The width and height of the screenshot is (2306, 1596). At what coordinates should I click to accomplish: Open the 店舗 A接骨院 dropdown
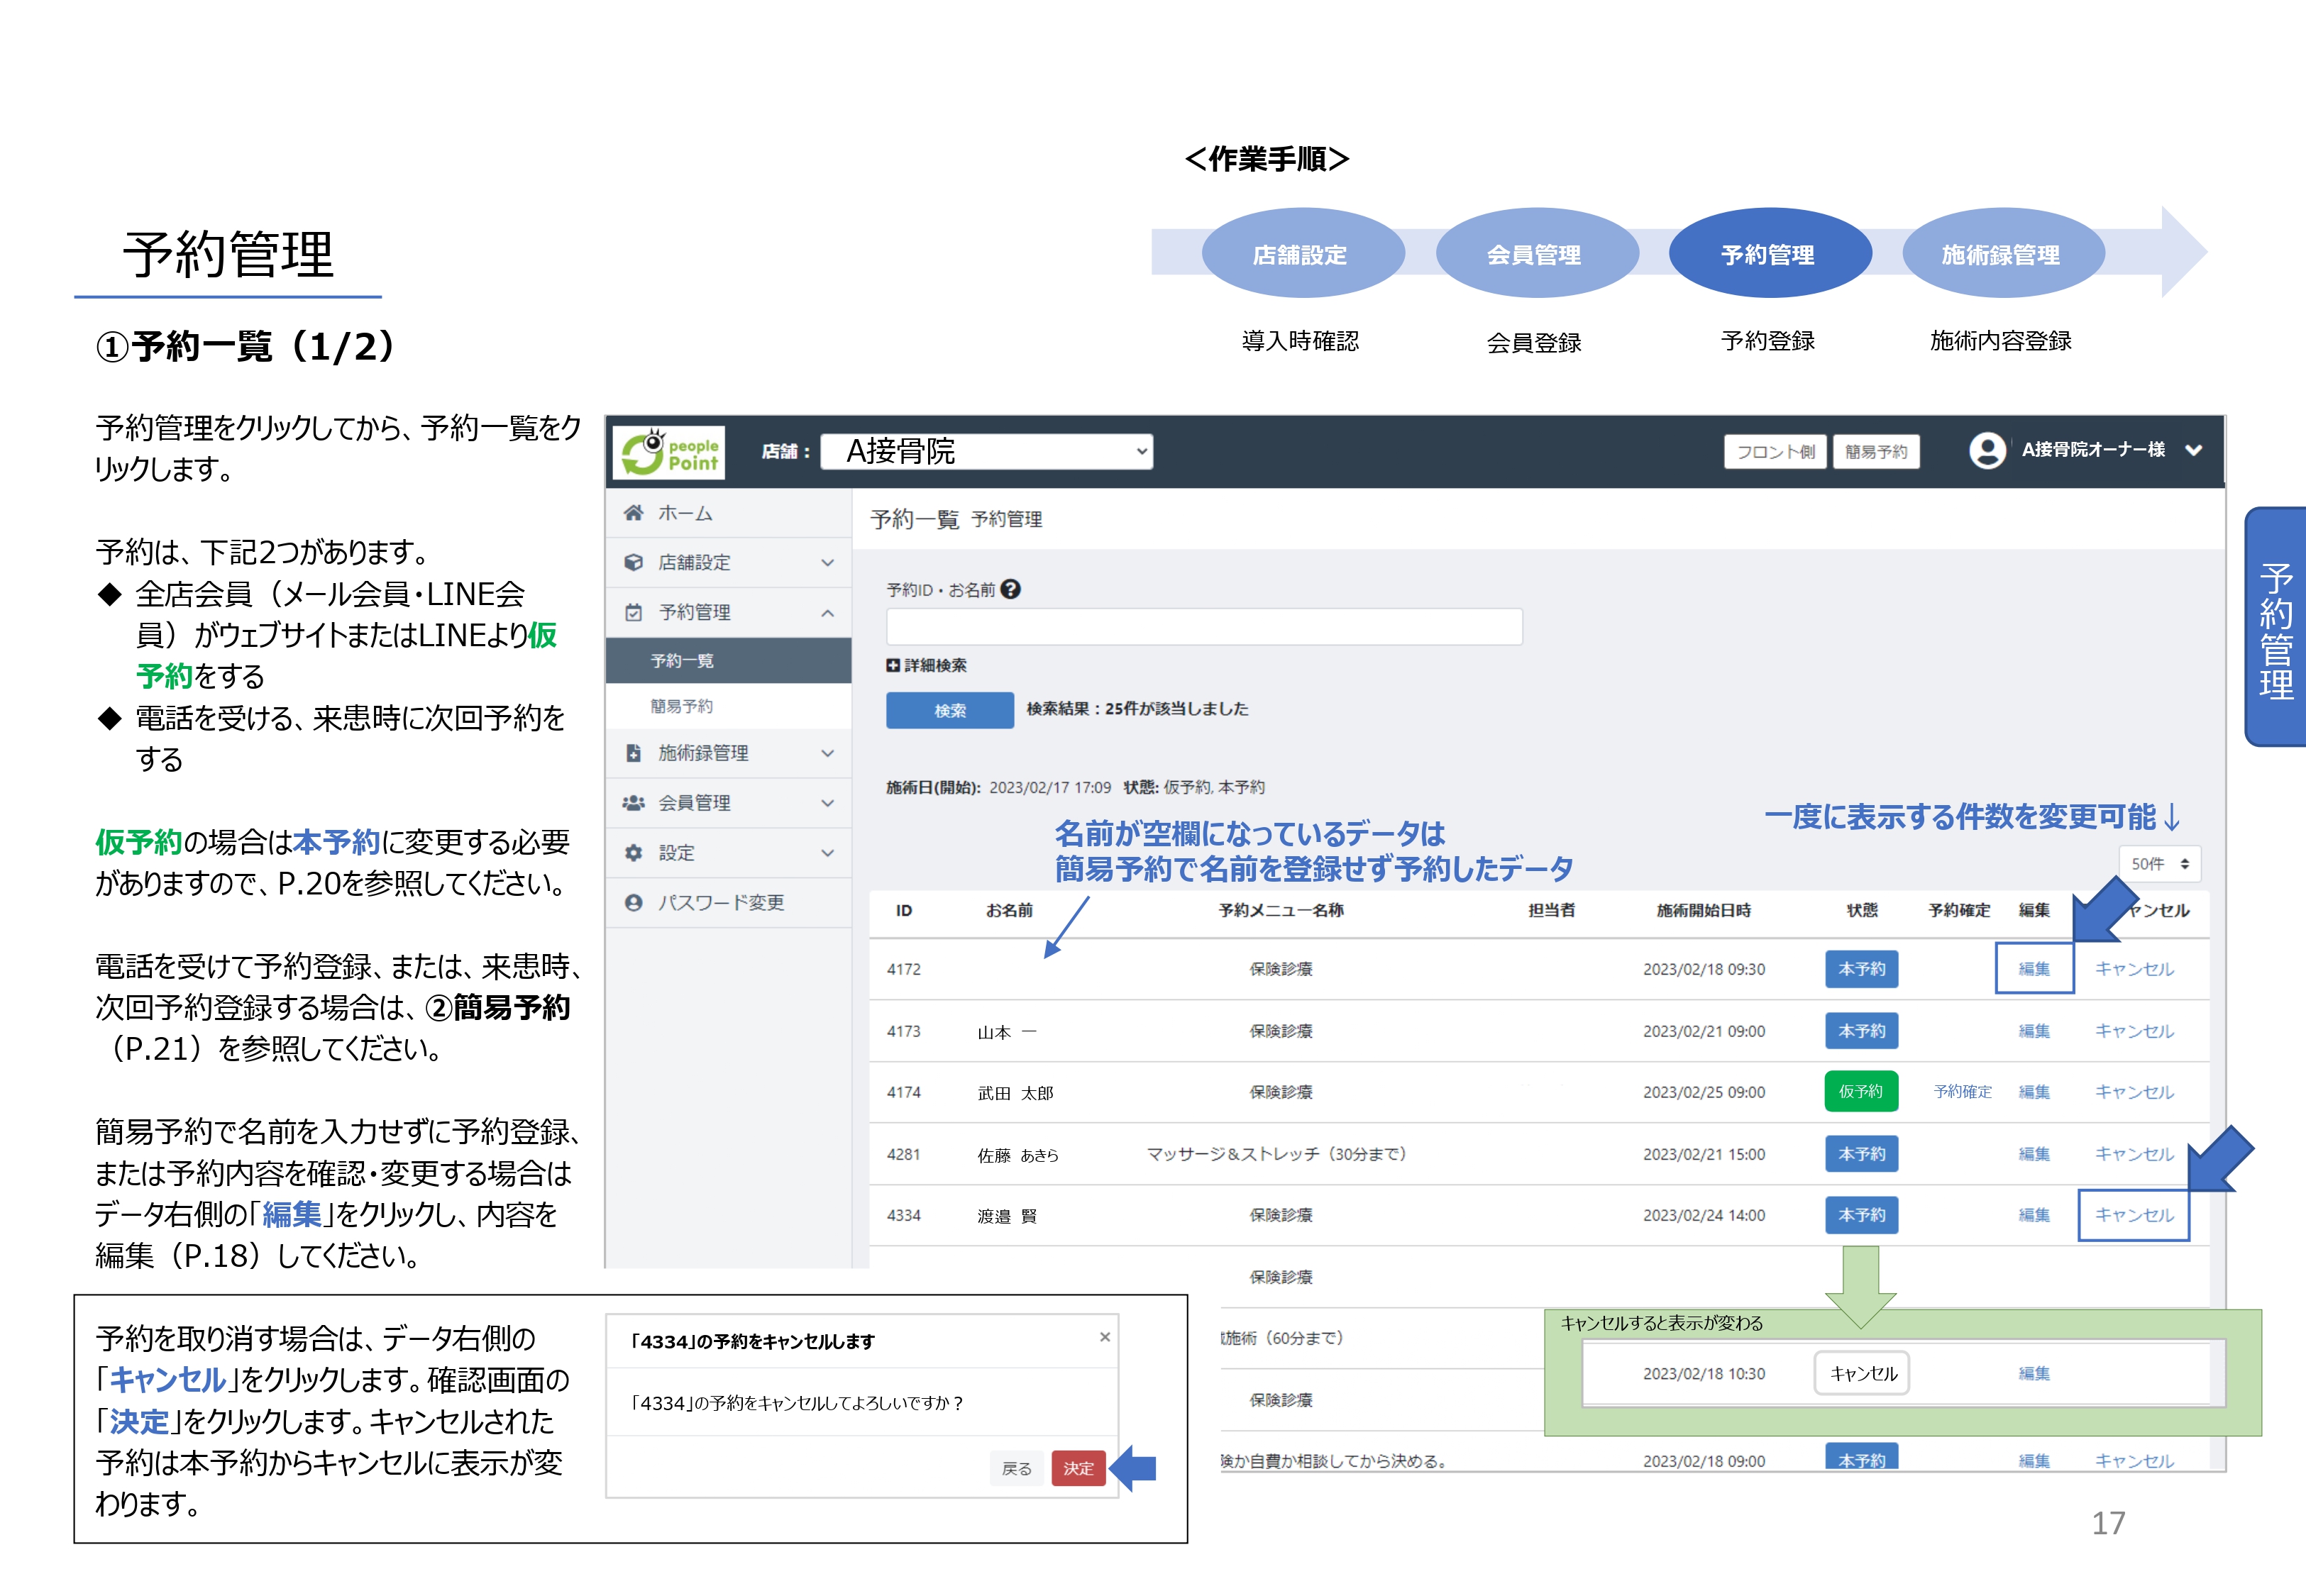[986, 451]
